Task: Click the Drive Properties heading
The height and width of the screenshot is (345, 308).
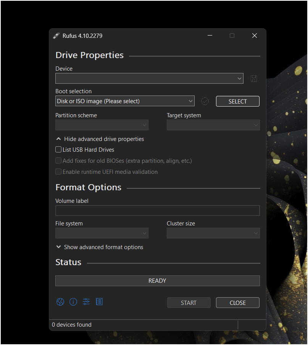Action: (89, 55)
